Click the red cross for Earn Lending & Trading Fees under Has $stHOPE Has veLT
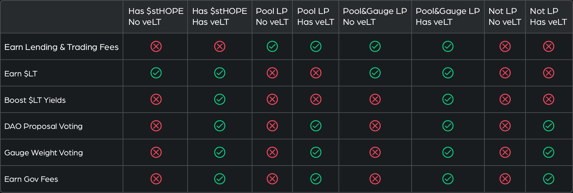The height and width of the screenshot is (193, 573). click(x=220, y=47)
